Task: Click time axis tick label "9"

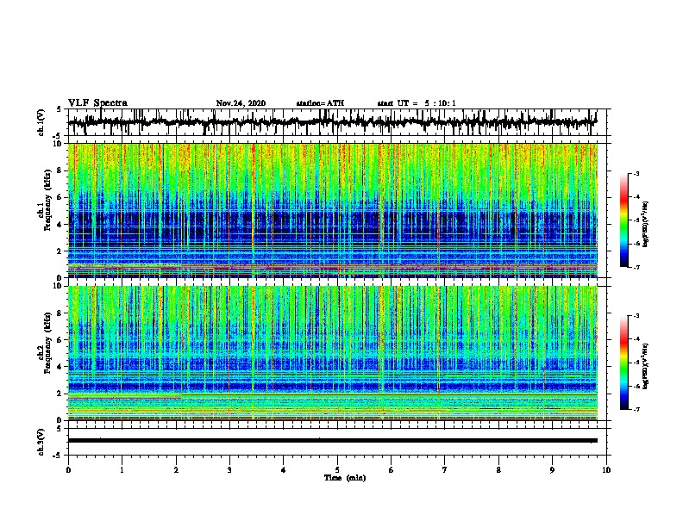Action: 552,470
